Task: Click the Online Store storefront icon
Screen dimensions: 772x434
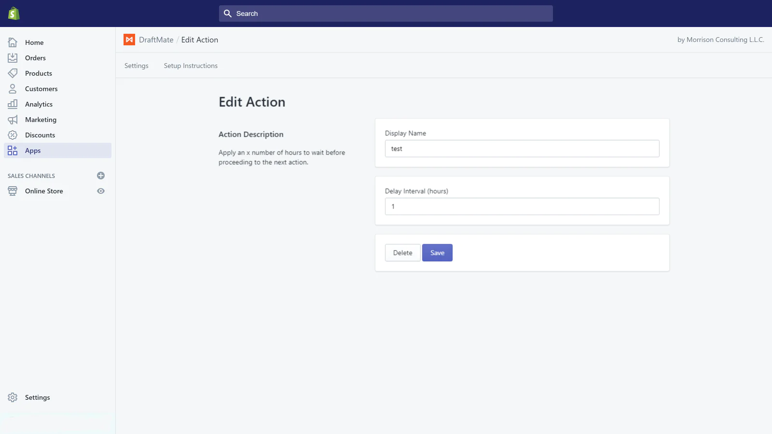Action: [13, 191]
